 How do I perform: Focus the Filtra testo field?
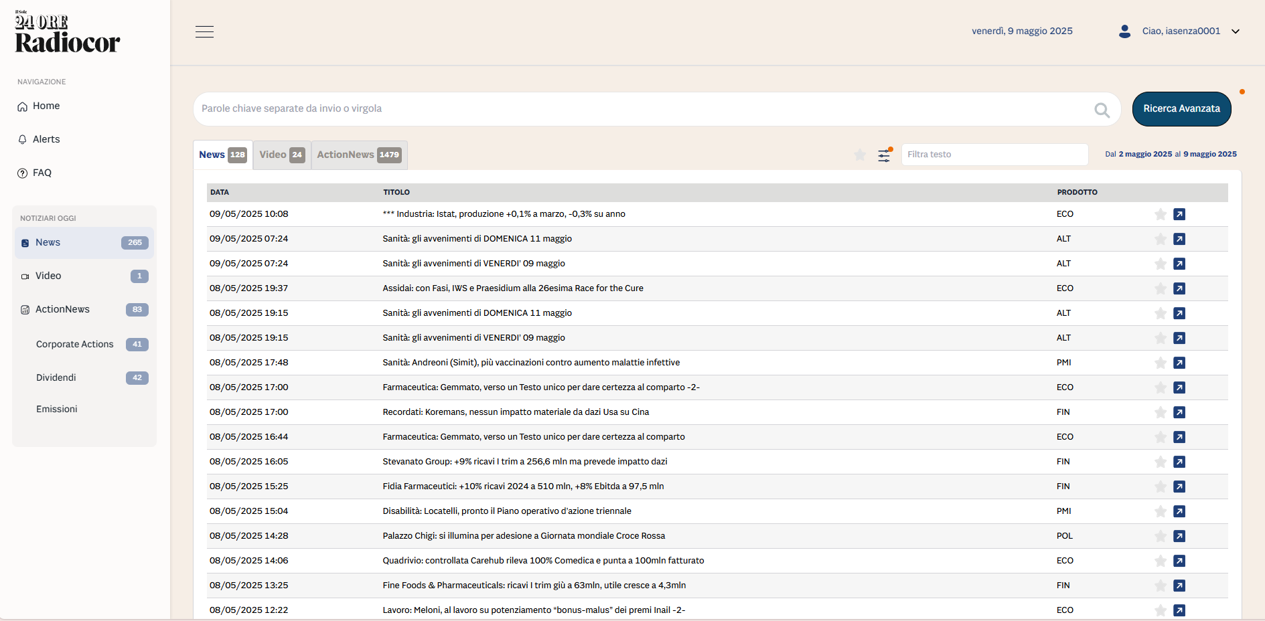pos(994,155)
